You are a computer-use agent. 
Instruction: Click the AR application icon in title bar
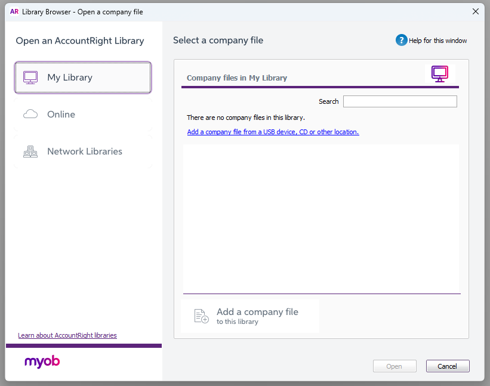(x=14, y=11)
